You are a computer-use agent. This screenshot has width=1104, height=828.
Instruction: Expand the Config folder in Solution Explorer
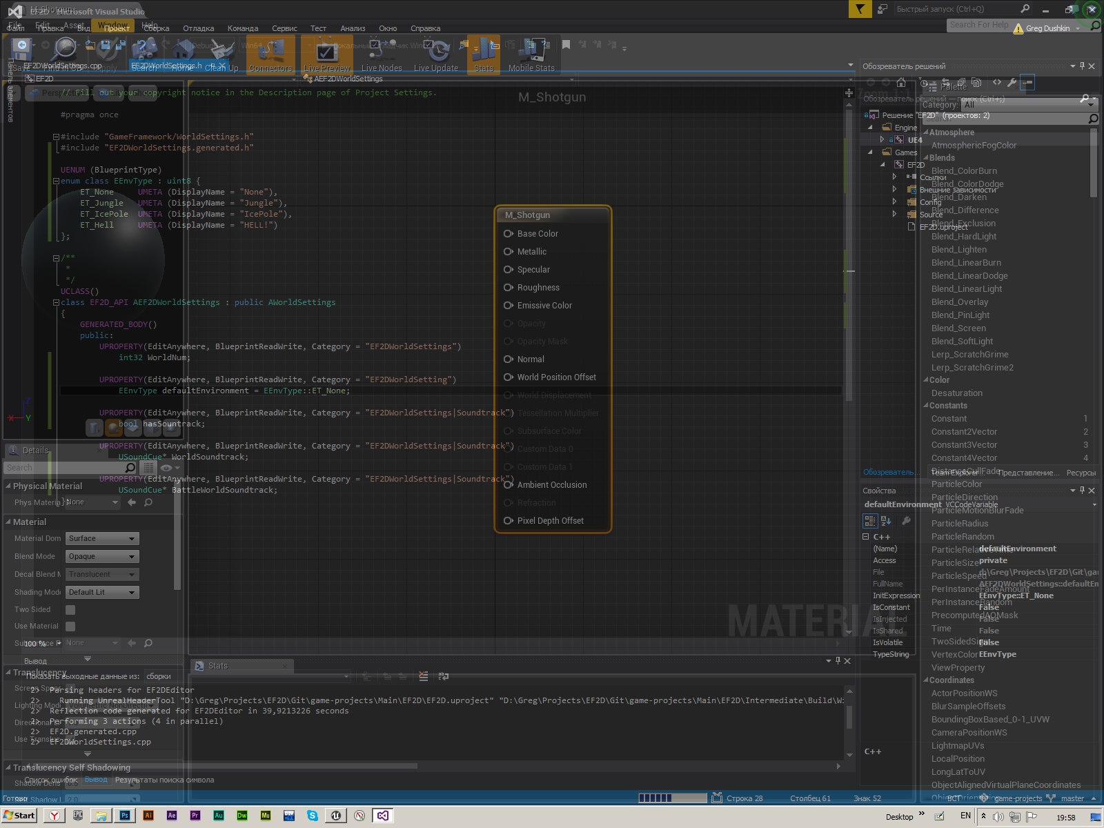pyautogui.click(x=894, y=202)
